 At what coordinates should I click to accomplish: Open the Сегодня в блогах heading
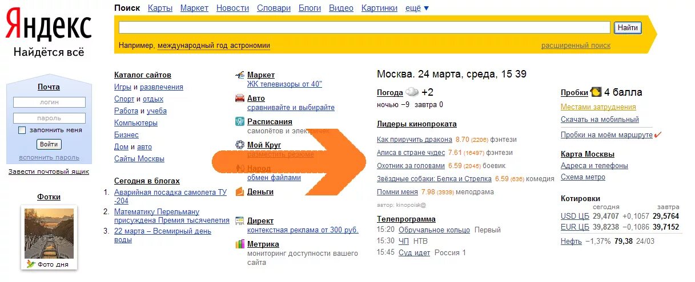click(x=147, y=181)
